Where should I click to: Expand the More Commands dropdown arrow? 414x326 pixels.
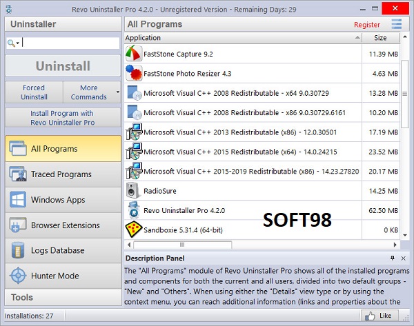(118, 92)
